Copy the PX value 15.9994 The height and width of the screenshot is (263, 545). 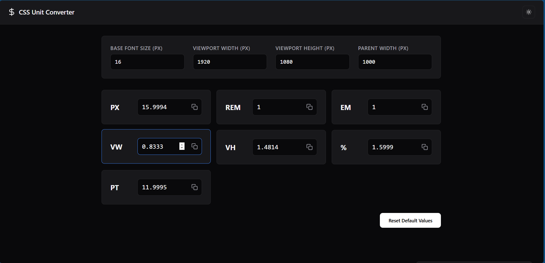point(195,107)
